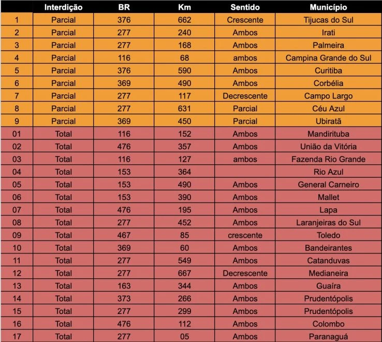Click the "Fazenda Rio Grande" cell
The width and height of the screenshot is (382, 342).
point(328,159)
